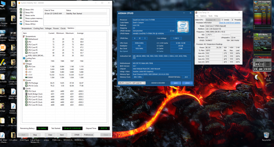Click the Preferences button
This screenshot has height=147, width=274.
tap(89, 135)
